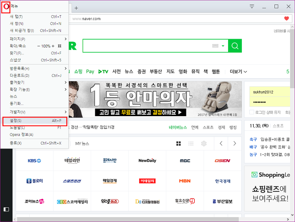Open the 한국경제 news logo
This screenshot has height=222, width=295.
[x=223, y=181]
